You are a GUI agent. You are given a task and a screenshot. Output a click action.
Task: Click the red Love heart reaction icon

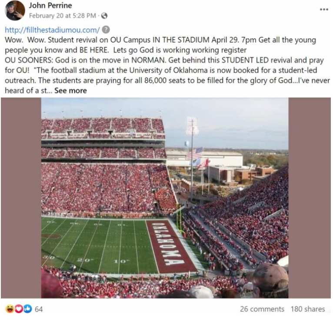click(19, 309)
